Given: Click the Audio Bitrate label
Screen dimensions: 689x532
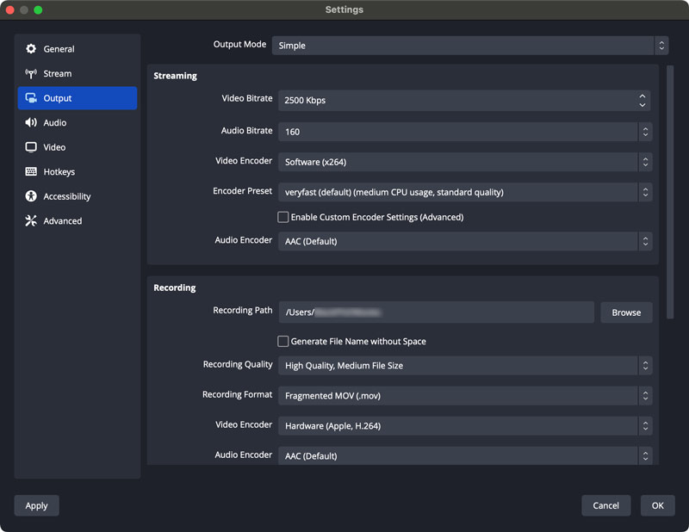Looking at the screenshot, I should (246, 131).
